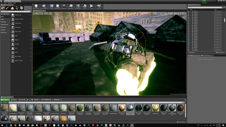Expand the Source Control dropdown arrow

point(48,7)
